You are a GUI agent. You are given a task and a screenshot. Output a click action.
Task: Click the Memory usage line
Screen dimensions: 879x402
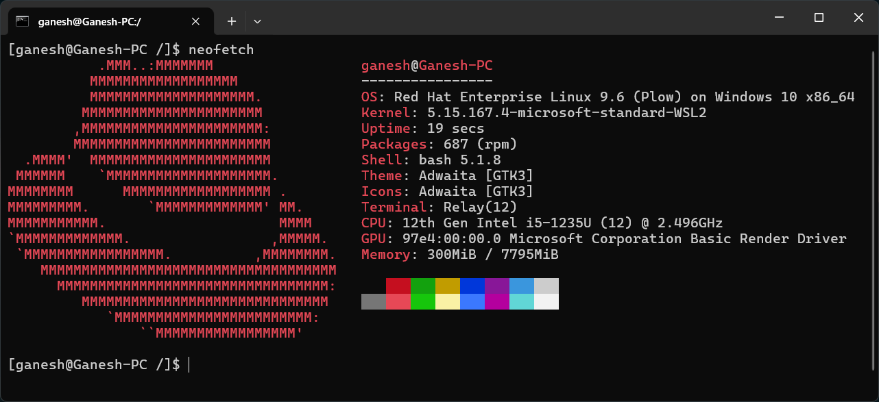(459, 255)
